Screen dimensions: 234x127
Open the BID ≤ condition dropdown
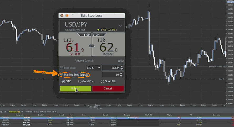pos(93,68)
